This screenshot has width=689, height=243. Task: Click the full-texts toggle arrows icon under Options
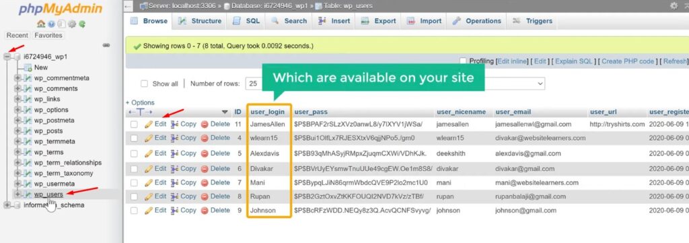[x=140, y=112]
